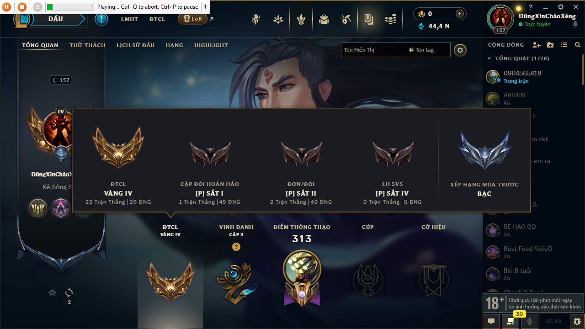Switch to the THỬ THÁCH tab
This screenshot has height=329, width=585.
pyautogui.click(x=87, y=45)
